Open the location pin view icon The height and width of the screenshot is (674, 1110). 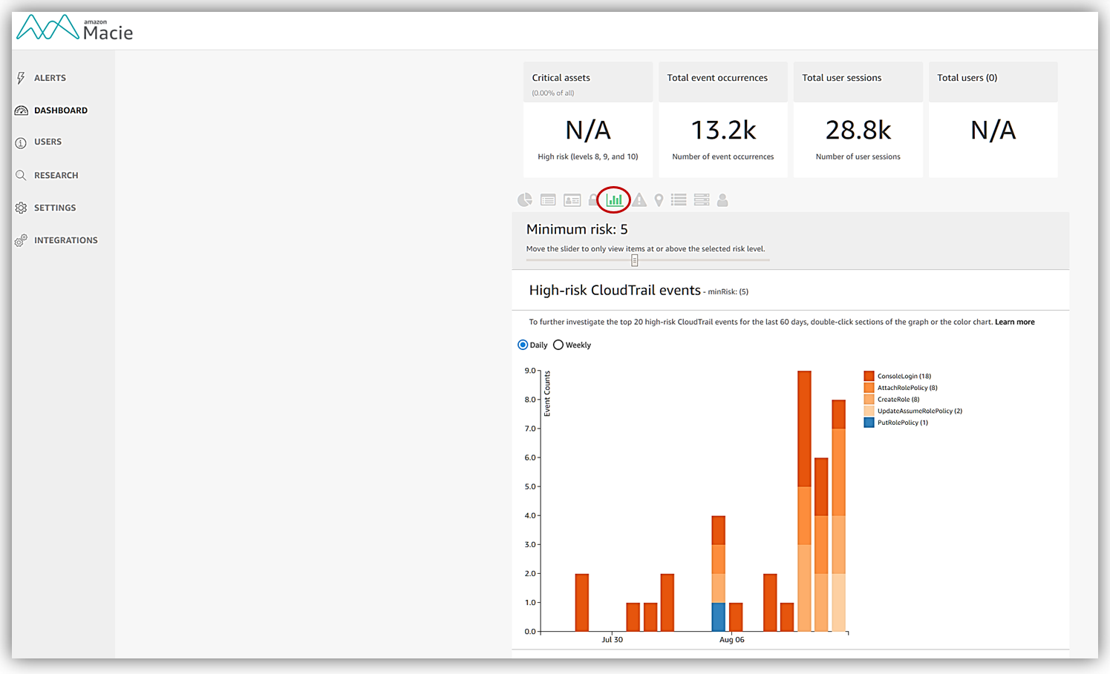(x=659, y=200)
